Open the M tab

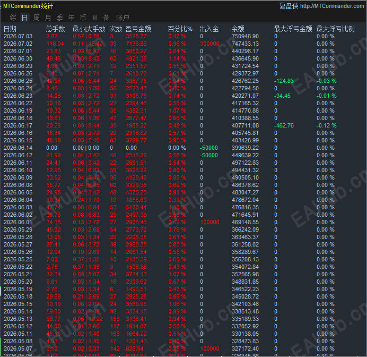[94, 18]
